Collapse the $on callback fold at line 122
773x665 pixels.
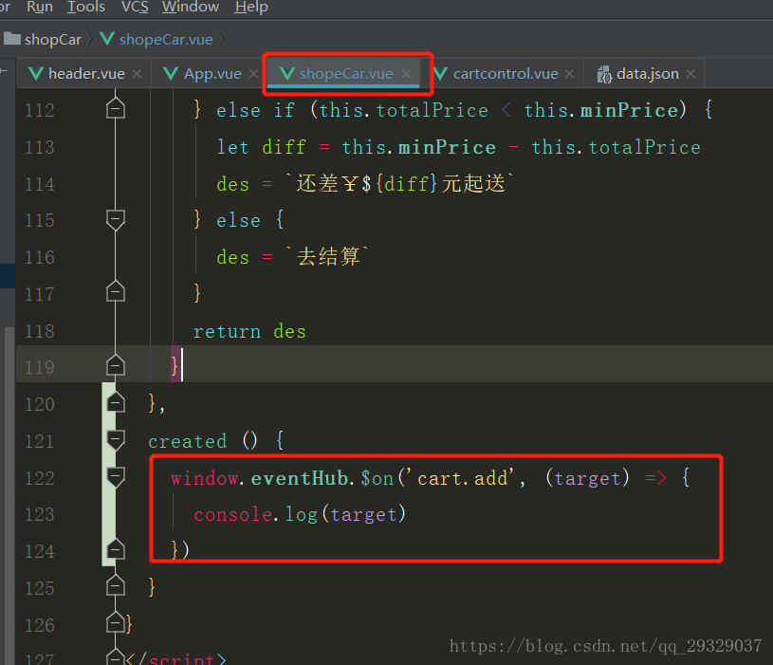[116, 476]
